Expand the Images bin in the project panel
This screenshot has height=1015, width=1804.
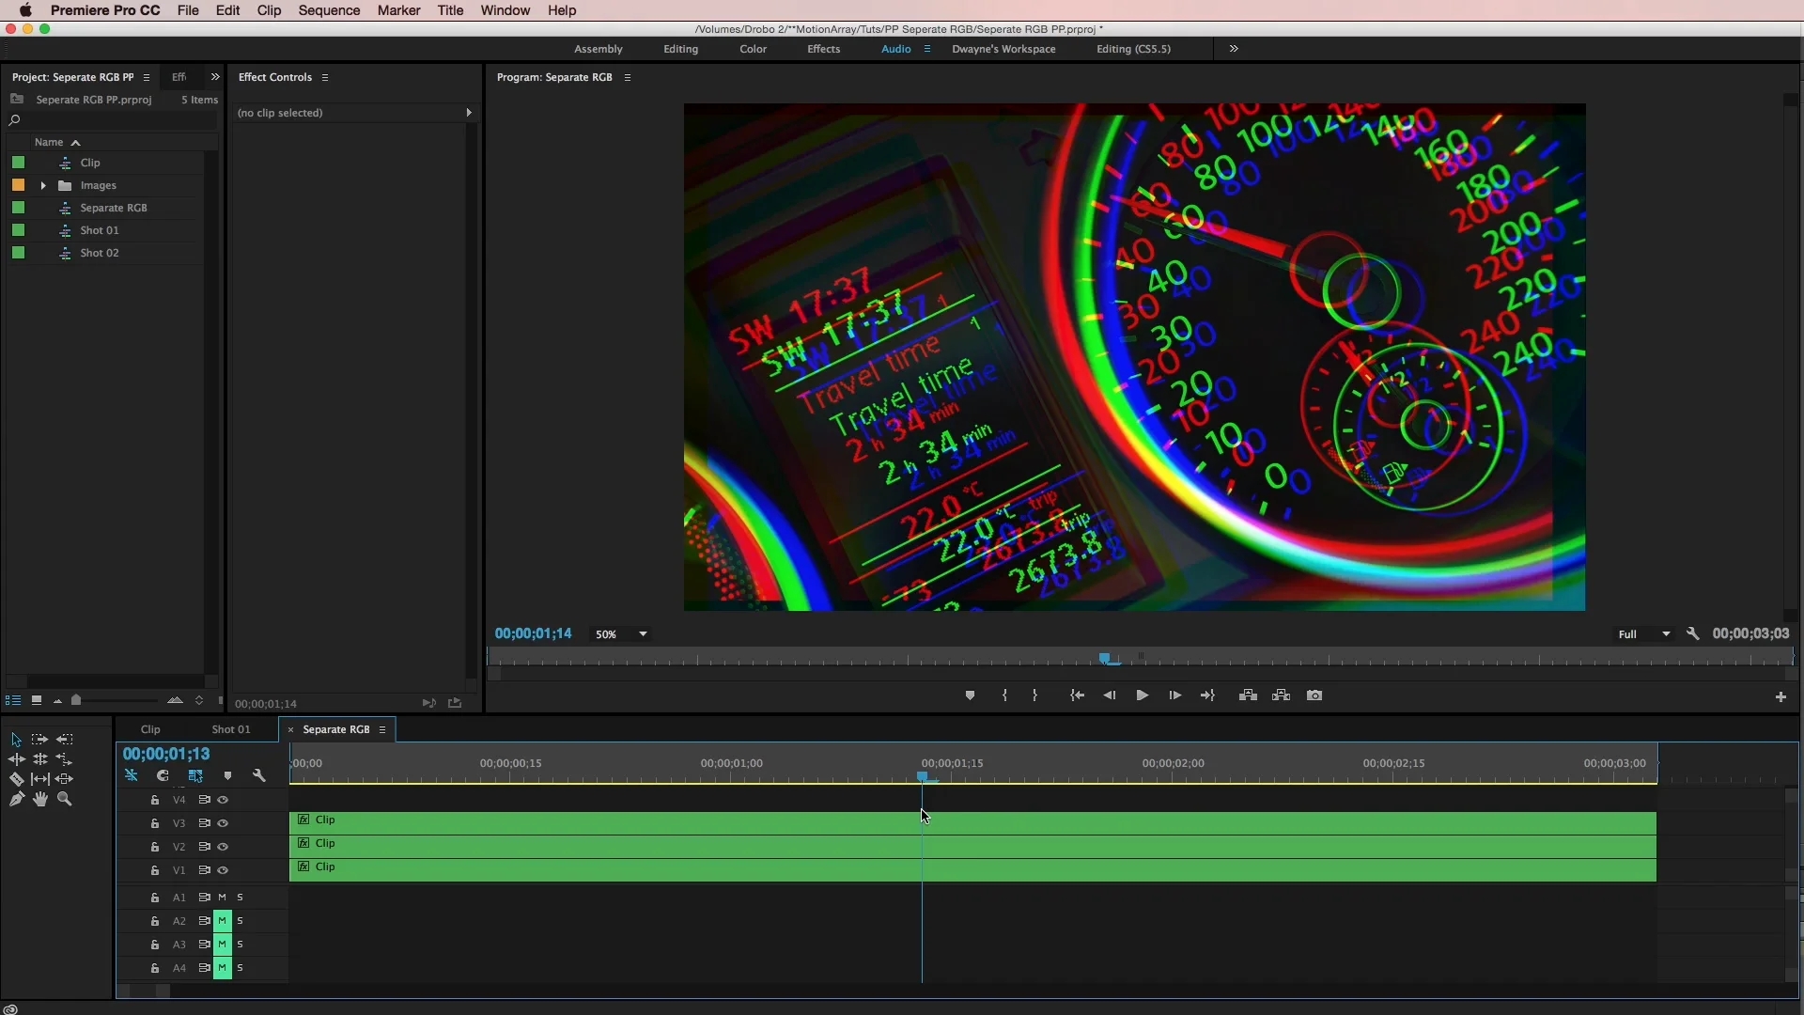point(42,185)
